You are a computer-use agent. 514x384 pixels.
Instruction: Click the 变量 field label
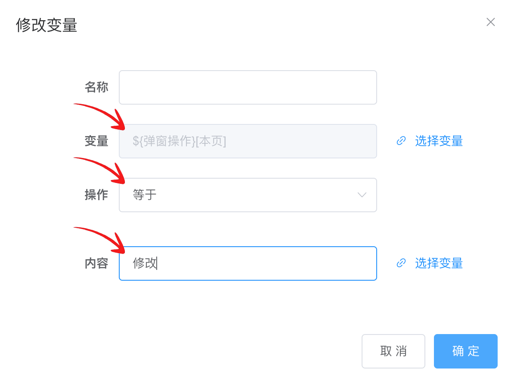(x=96, y=141)
